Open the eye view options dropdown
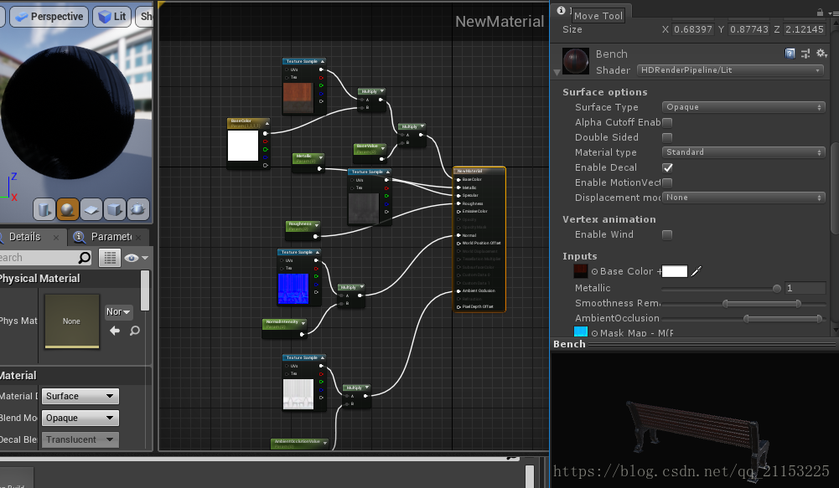839x488 pixels. click(136, 258)
